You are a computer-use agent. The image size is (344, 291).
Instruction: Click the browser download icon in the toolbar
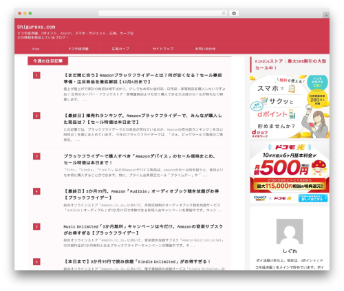234,13
